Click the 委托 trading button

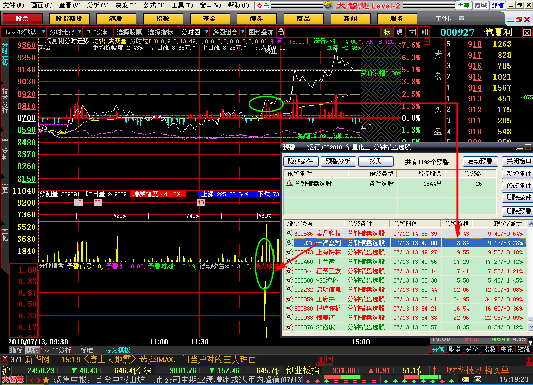(x=262, y=5)
